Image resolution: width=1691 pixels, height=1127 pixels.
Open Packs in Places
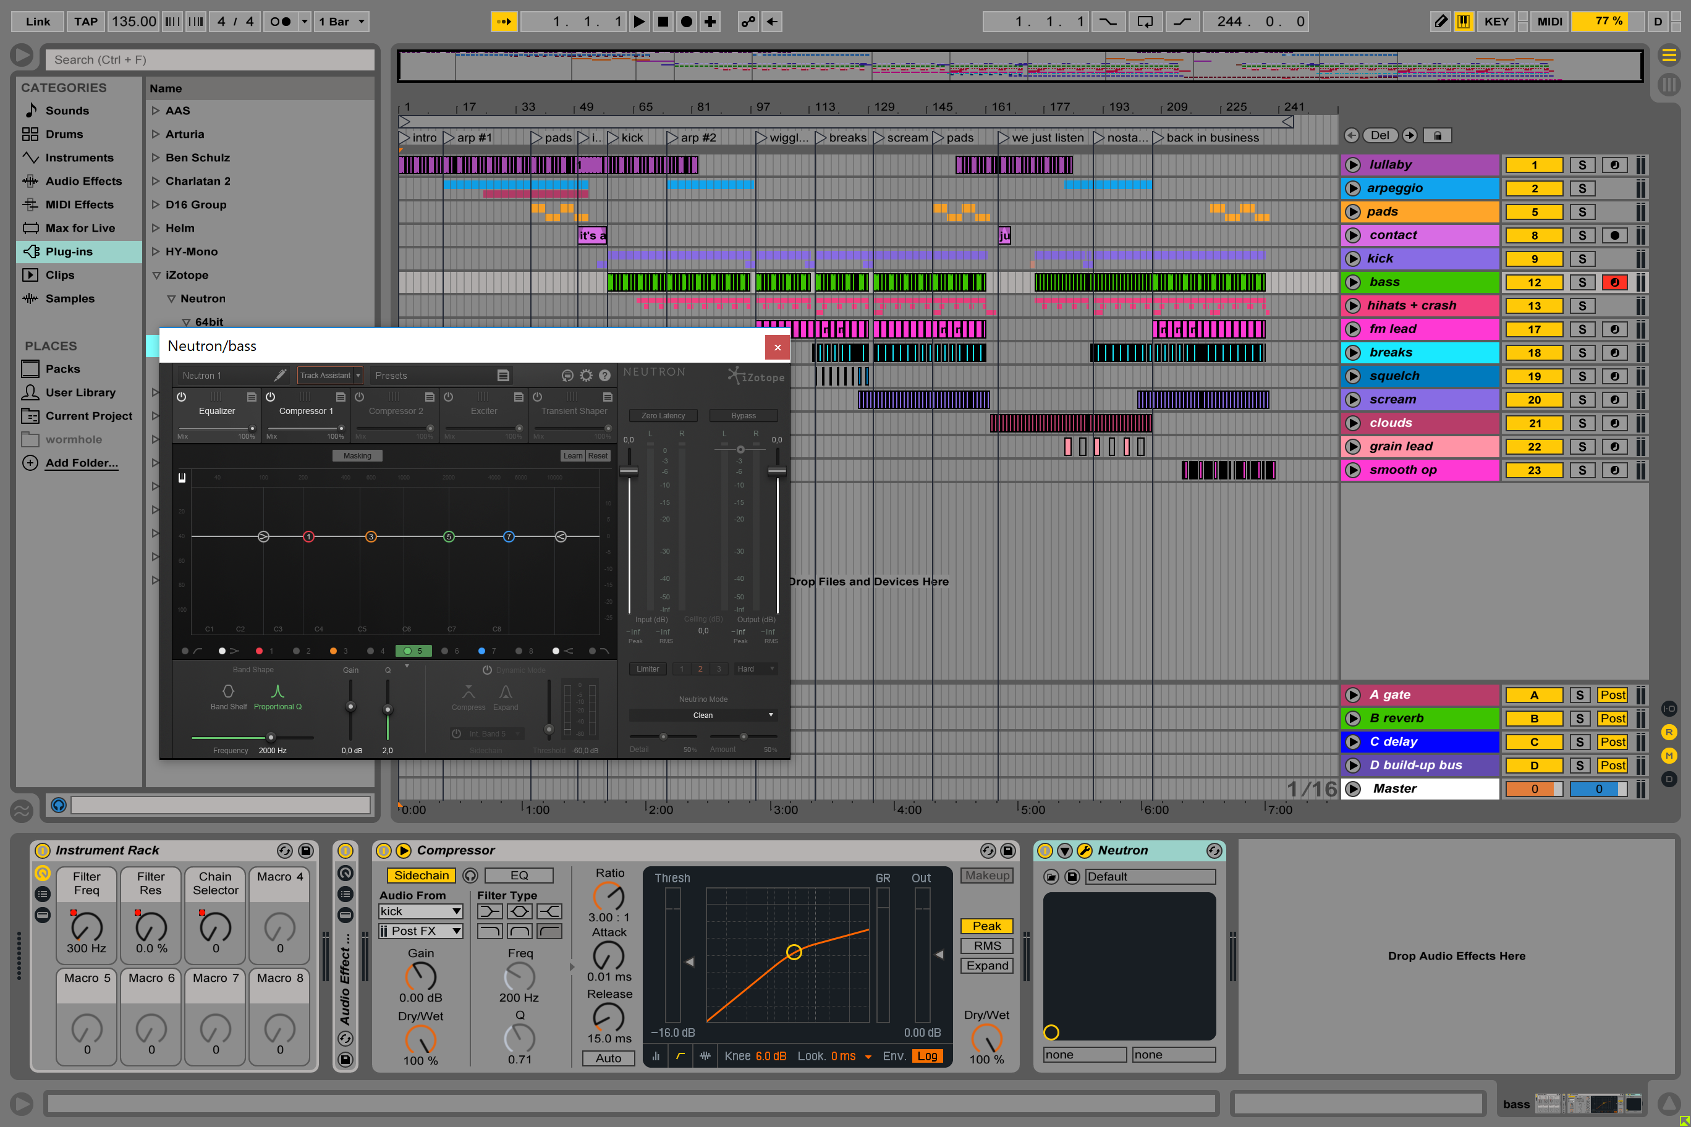[x=62, y=369]
